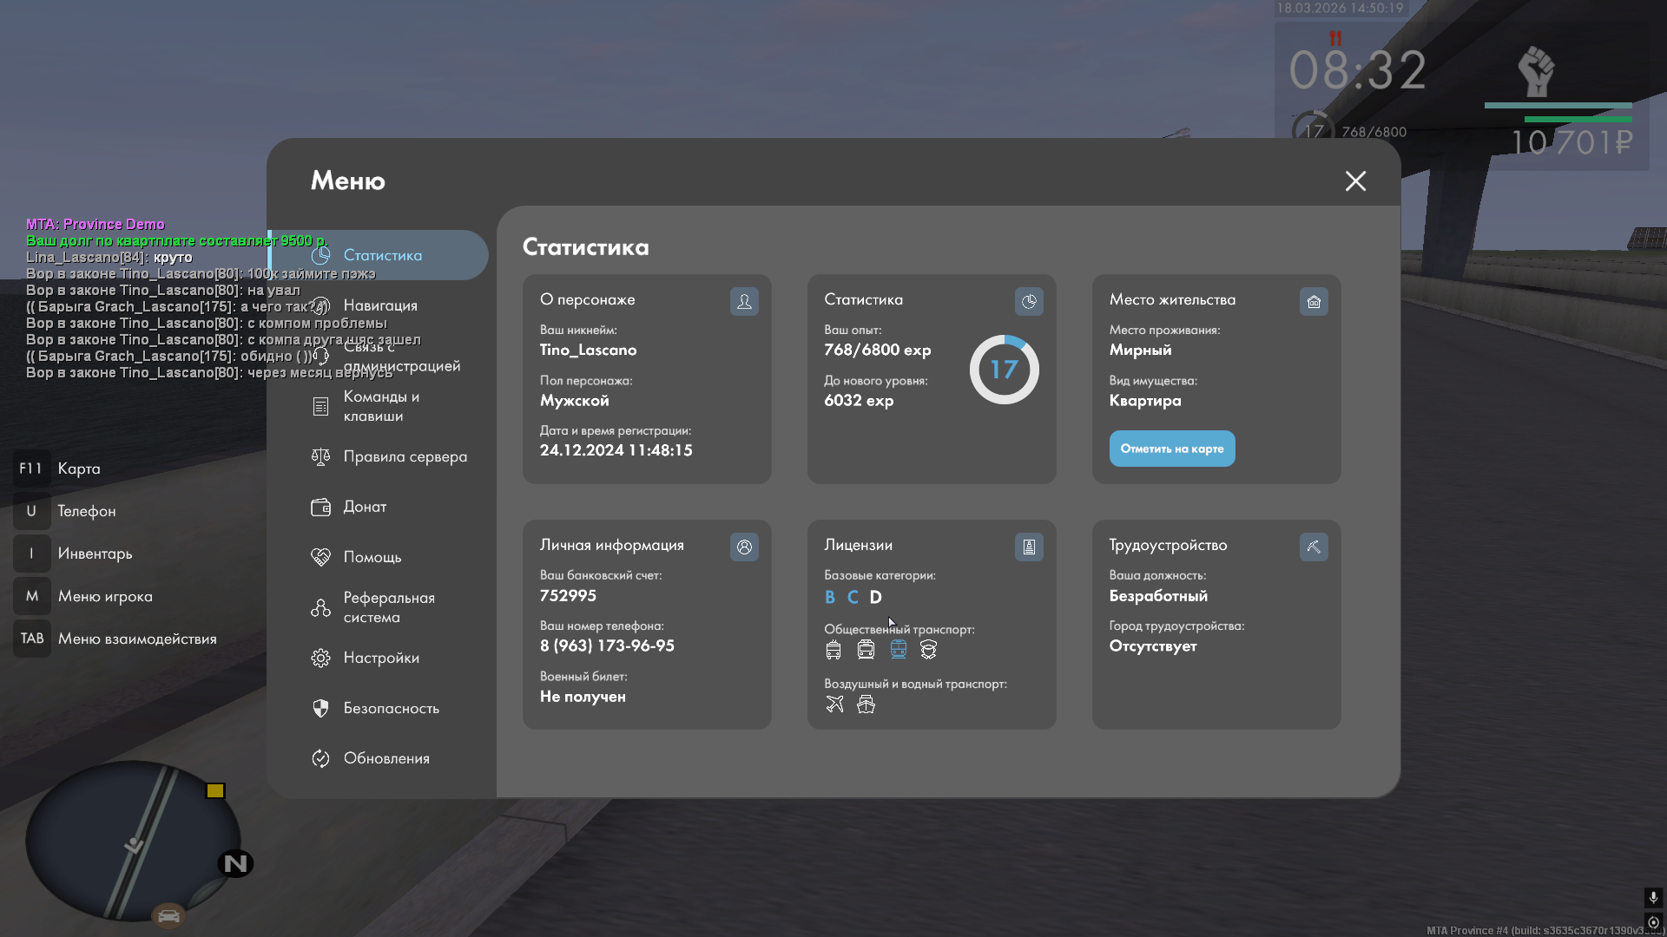Viewport: 1667px width, 937px height.
Task: Click the license document icon in Лицензии card
Action: click(1029, 547)
